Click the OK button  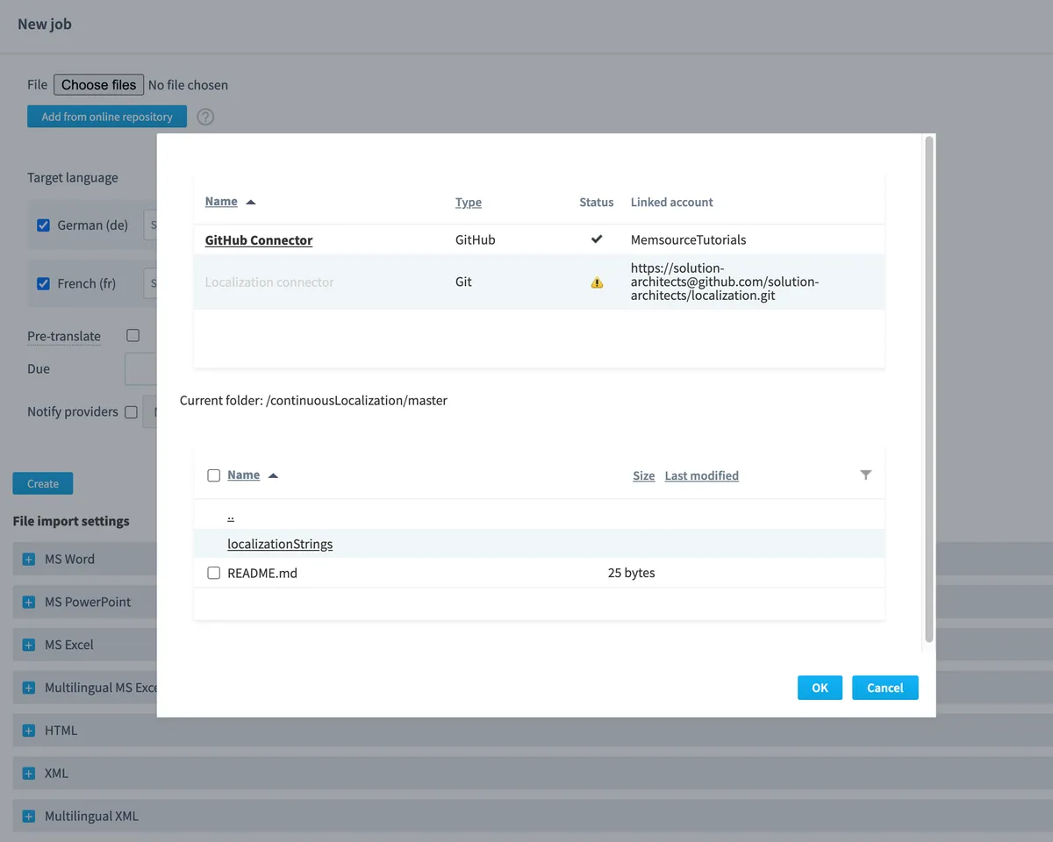coord(820,688)
